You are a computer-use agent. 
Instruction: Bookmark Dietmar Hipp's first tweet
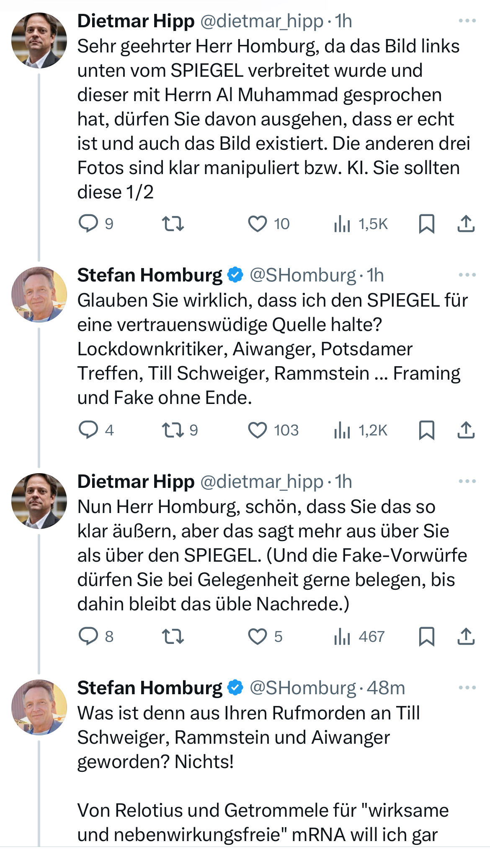[x=426, y=224]
